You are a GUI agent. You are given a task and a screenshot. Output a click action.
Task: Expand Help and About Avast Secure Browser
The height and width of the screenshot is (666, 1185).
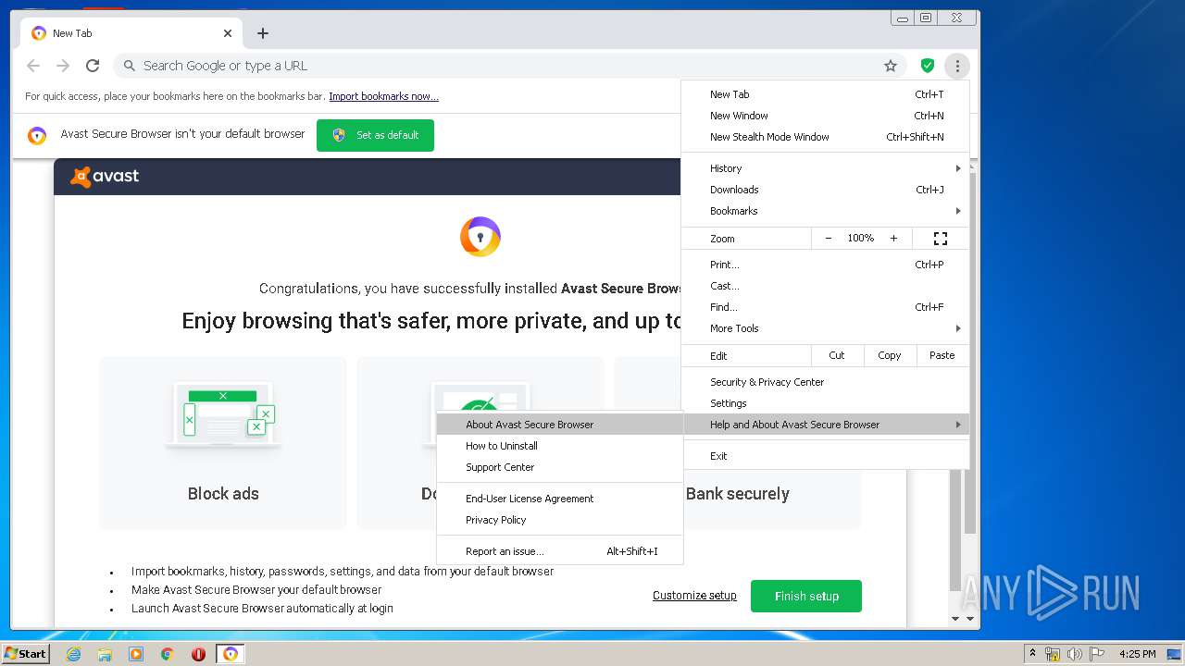point(825,425)
